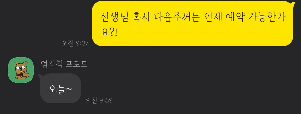Select the gray 오늘~ reply bubble
The image size is (301, 114).
pos(60,88)
